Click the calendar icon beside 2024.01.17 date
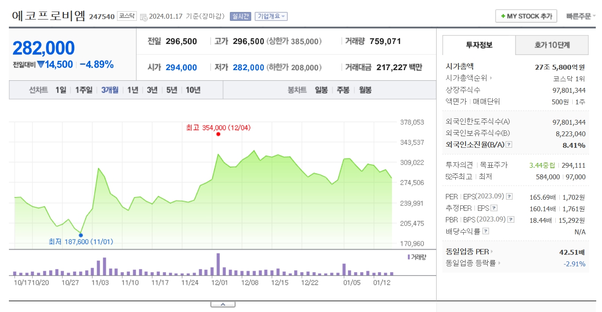 click(x=143, y=17)
